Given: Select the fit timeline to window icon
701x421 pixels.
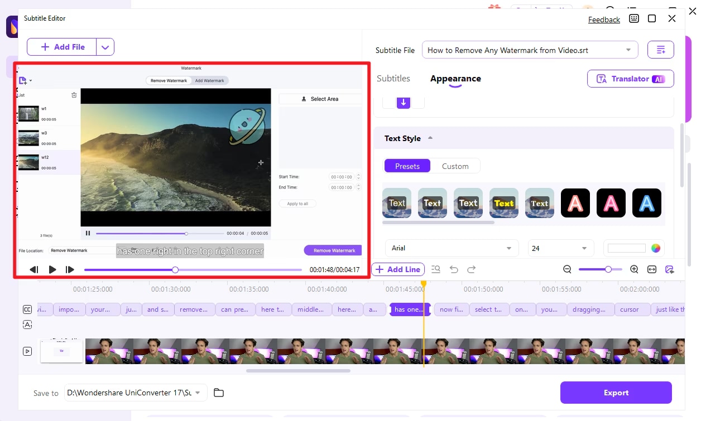Looking at the screenshot, I should pos(652,269).
